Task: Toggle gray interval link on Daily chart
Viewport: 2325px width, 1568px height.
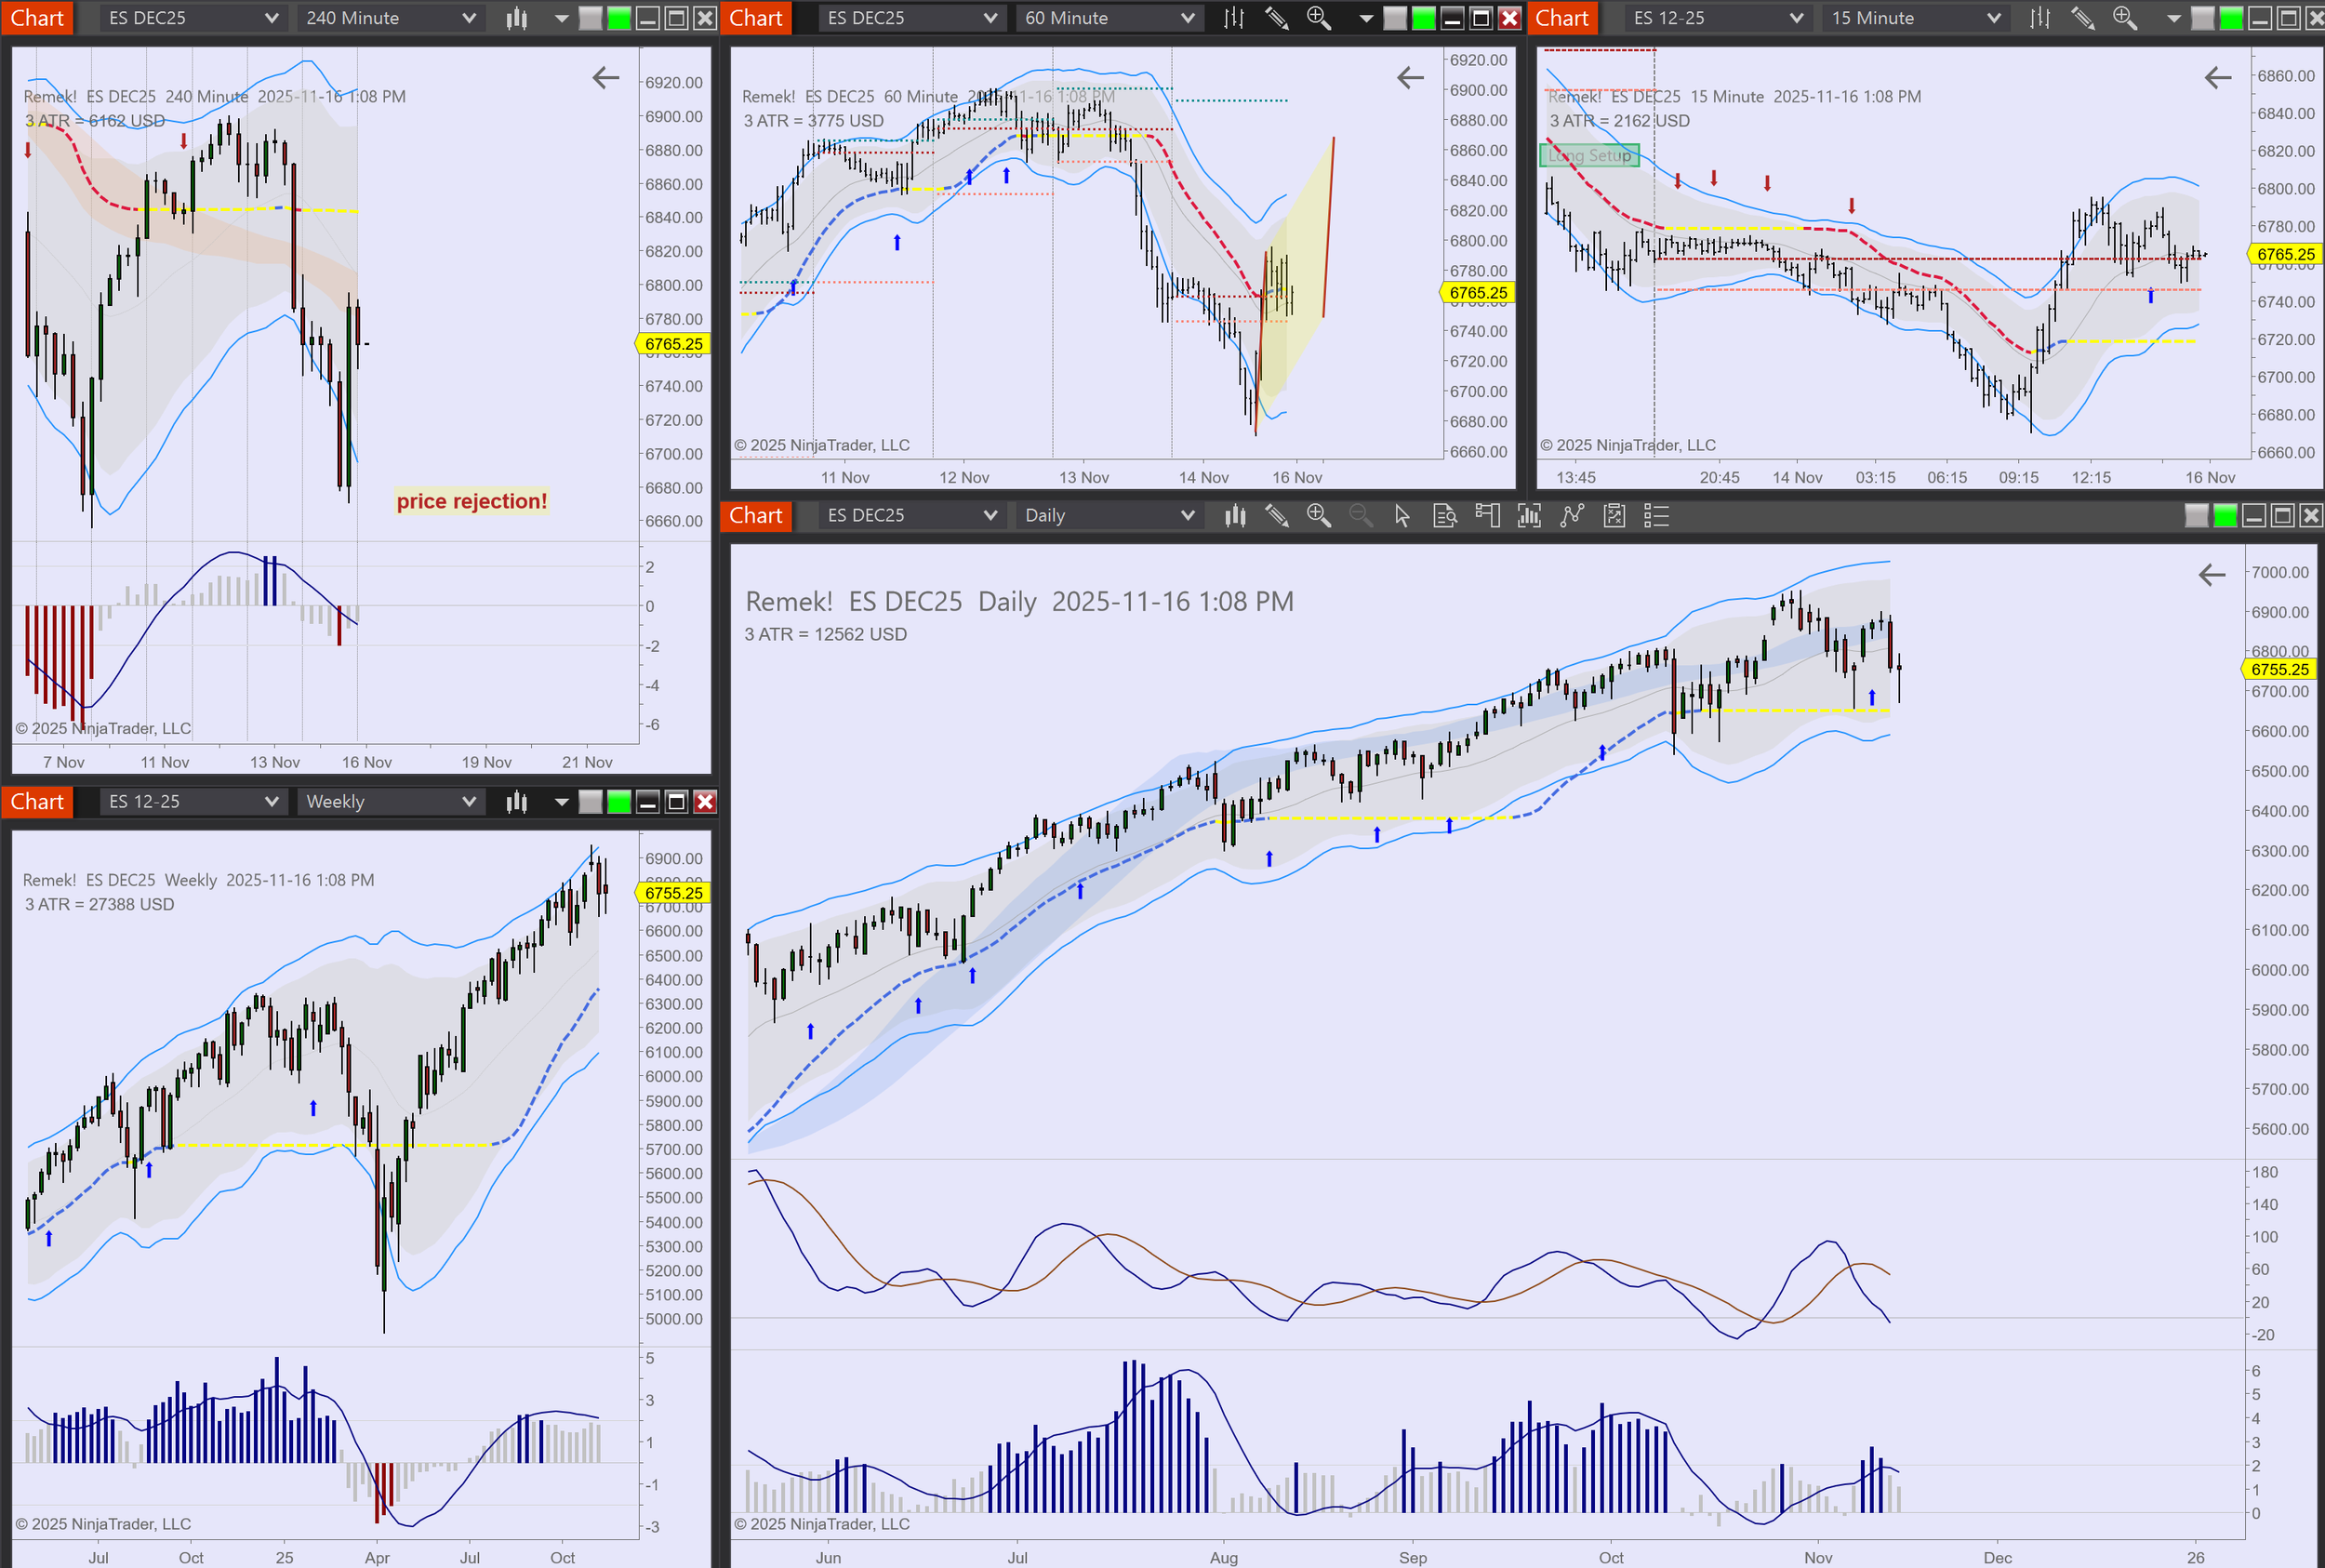Action: [x=2196, y=516]
